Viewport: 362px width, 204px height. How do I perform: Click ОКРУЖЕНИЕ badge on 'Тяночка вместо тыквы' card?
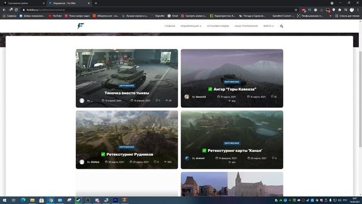click(127, 86)
